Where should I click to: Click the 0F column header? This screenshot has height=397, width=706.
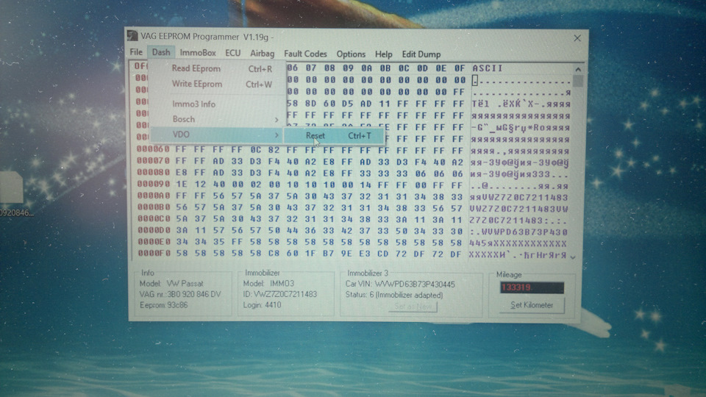pyautogui.click(x=459, y=68)
